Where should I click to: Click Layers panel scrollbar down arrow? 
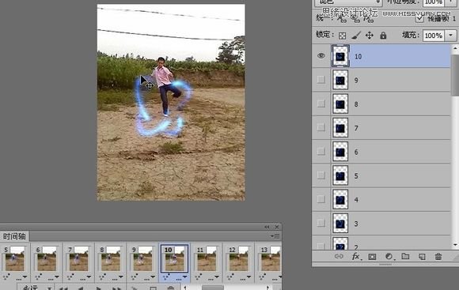[x=455, y=245]
